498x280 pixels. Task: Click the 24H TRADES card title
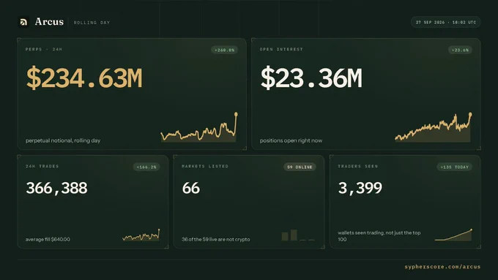click(x=42, y=167)
